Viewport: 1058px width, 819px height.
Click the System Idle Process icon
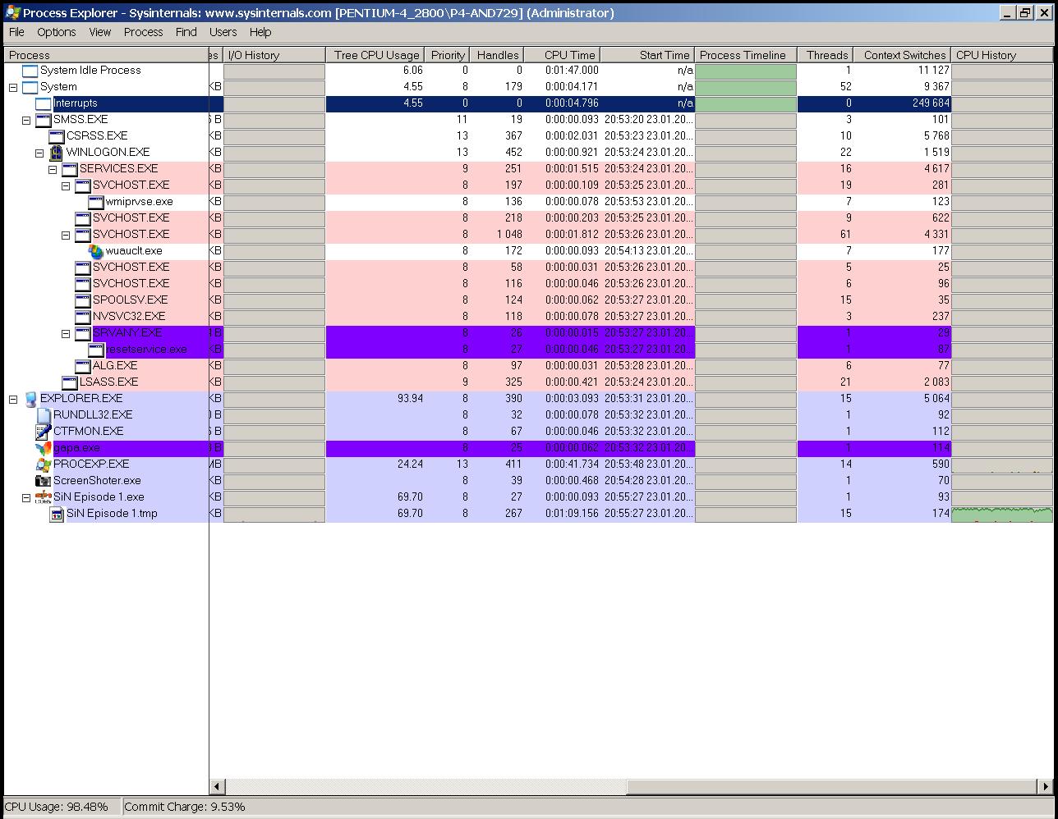pos(30,71)
